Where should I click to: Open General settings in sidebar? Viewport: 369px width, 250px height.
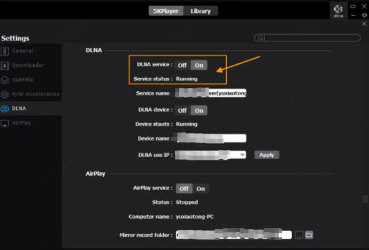[x=22, y=51]
